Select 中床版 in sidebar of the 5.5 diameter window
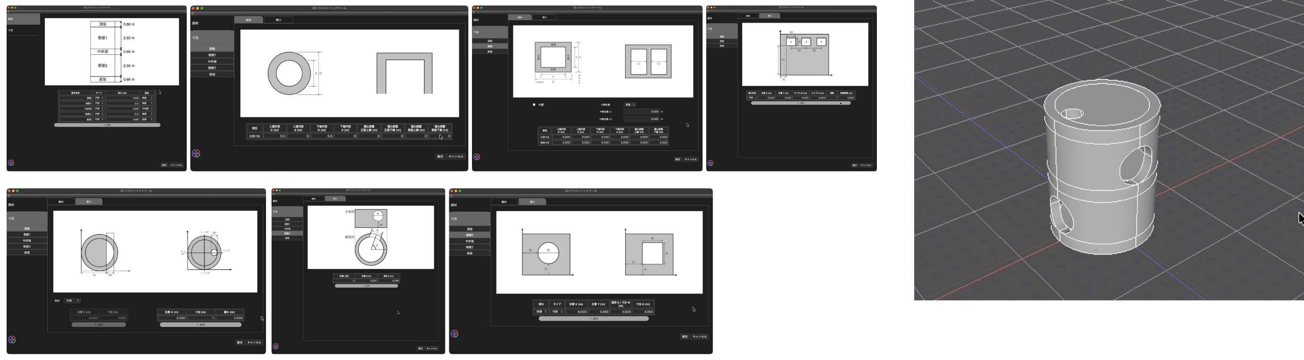 [x=212, y=62]
